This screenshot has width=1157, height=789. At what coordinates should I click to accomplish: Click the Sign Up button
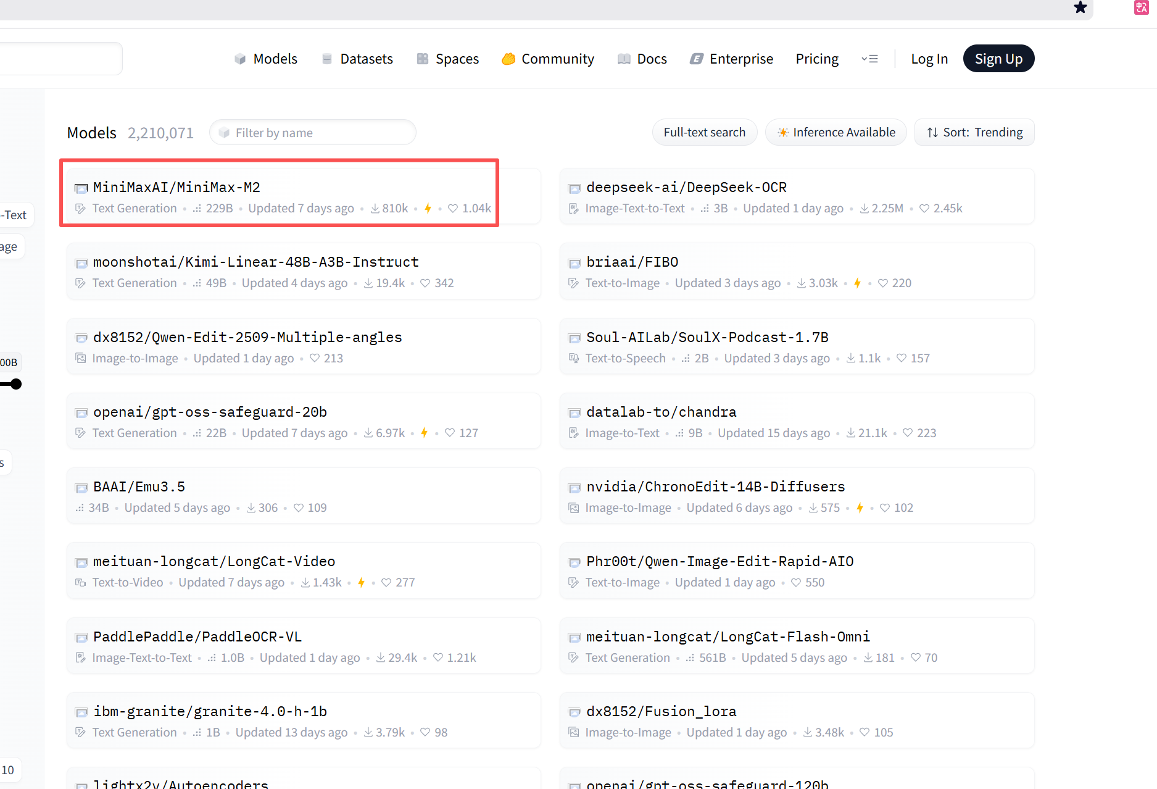coord(998,59)
